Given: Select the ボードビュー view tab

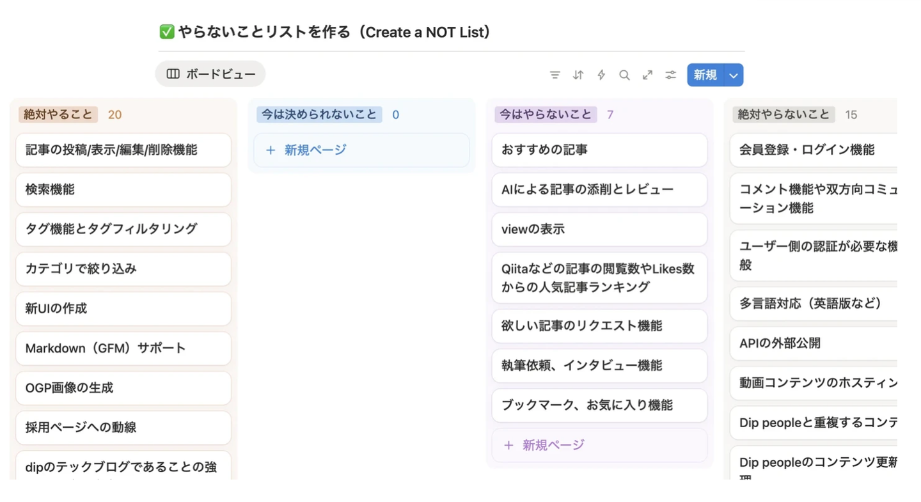Looking at the screenshot, I should point(210,74).
